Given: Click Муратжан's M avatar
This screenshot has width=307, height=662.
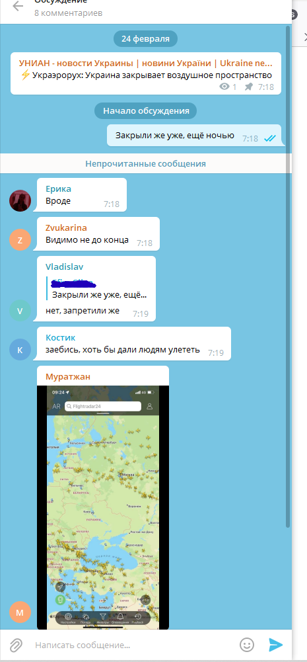Looking at the screenshot, I should tap(20, 612).
